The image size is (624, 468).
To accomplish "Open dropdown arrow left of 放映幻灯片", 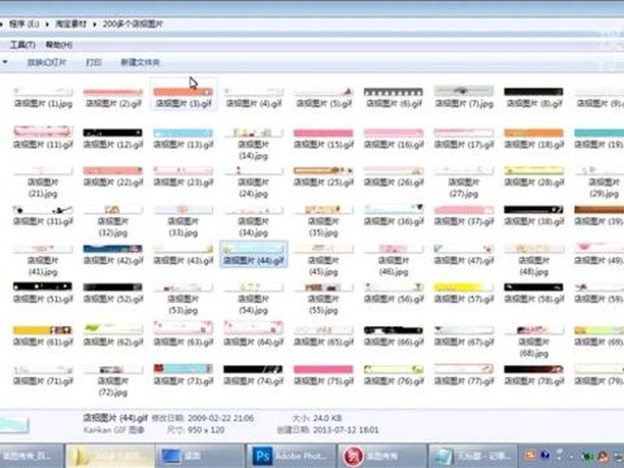I will pyautogui.click(x=5, y=62).
